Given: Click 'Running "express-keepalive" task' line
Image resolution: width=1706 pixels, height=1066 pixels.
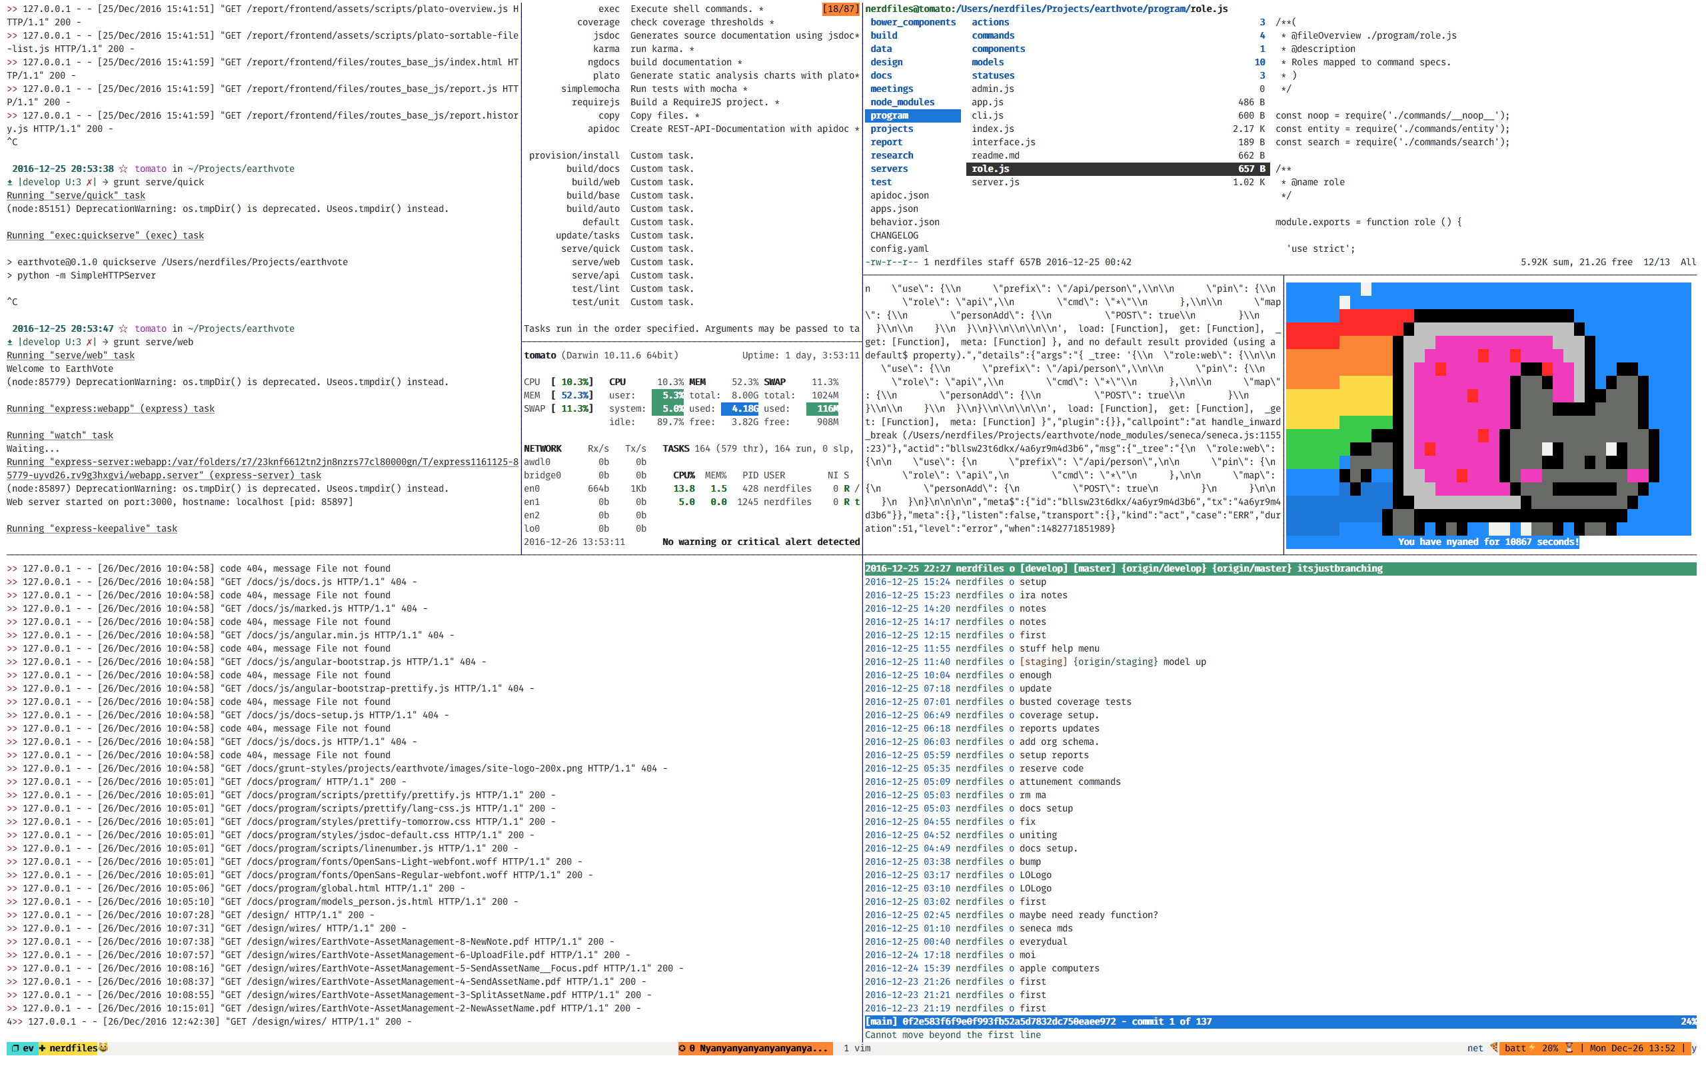Looking at the screenshot, I should point(92,528).
